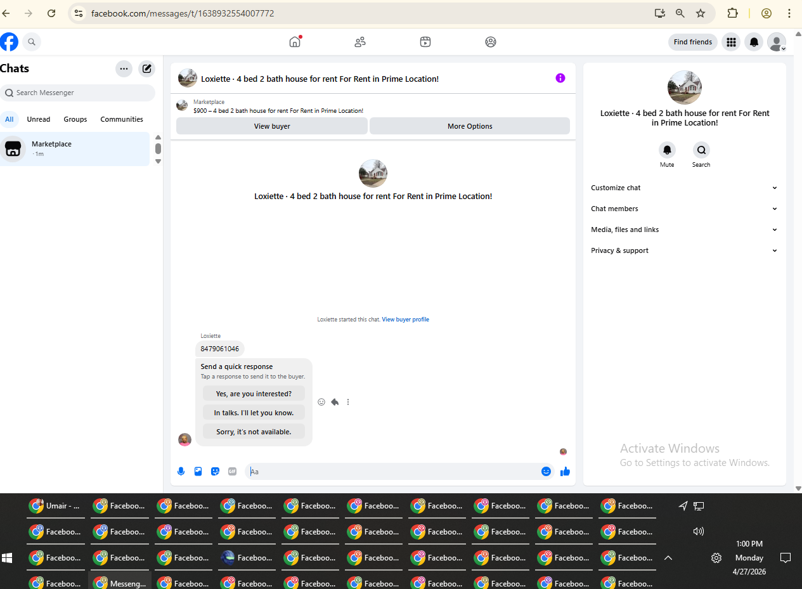This screenshot has height=589, width=802.
Task: Open the Friends icon in top navigation
Action: click(x=360, y=42)
